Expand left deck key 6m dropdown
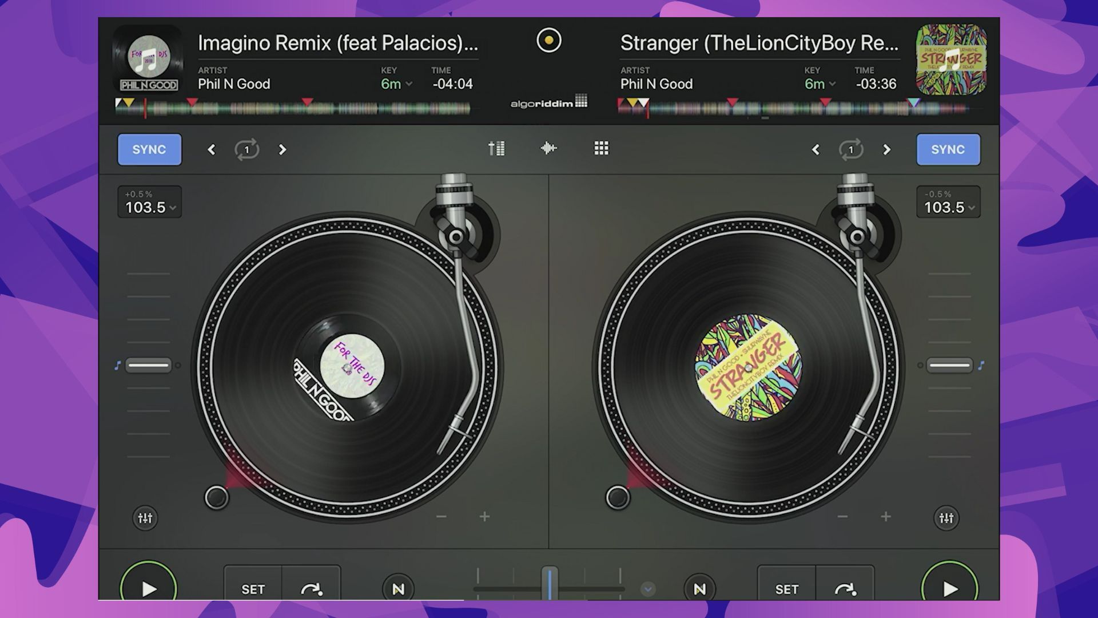1098x618 pixels. [x=397, y=84]
